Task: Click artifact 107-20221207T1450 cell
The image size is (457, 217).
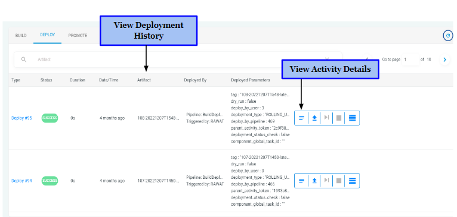Action: 158,181
